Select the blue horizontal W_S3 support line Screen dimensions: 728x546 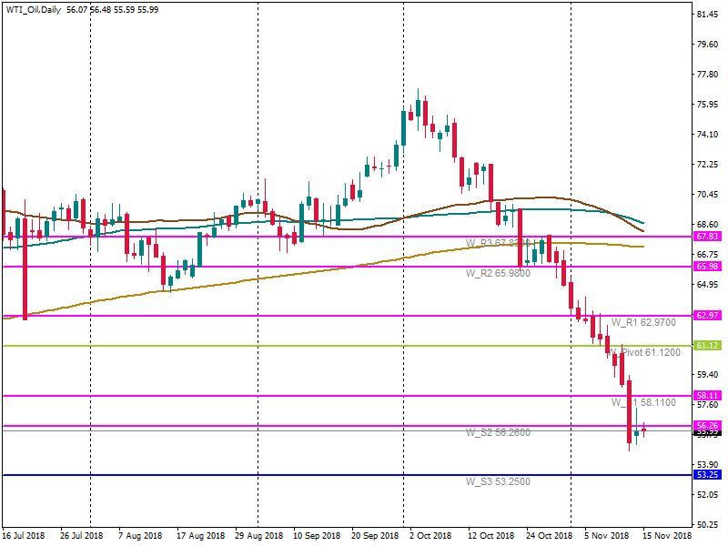pyautogui.click(x=273, y=475)
